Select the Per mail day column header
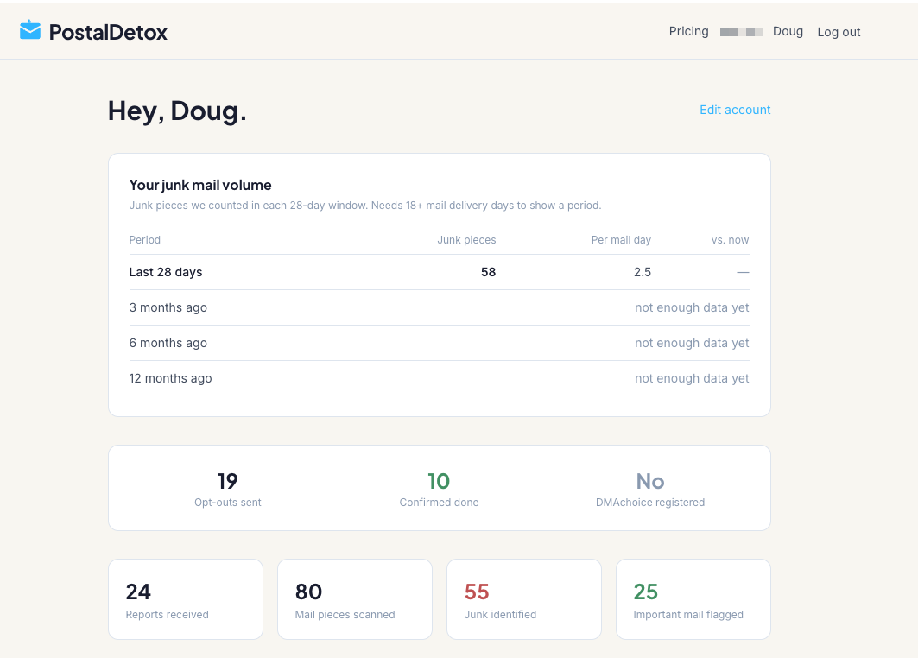The height and width of the screenshot is (658, 918). click(621, 240)
